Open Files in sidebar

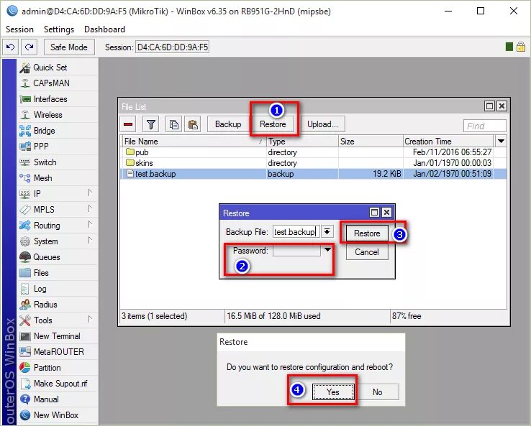click(58, 273)
